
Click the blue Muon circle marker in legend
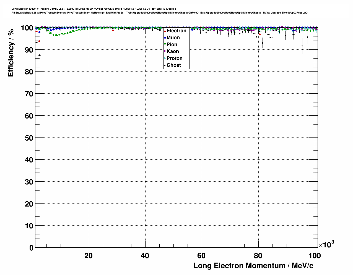pyautogui.click(x=165, y=38)
